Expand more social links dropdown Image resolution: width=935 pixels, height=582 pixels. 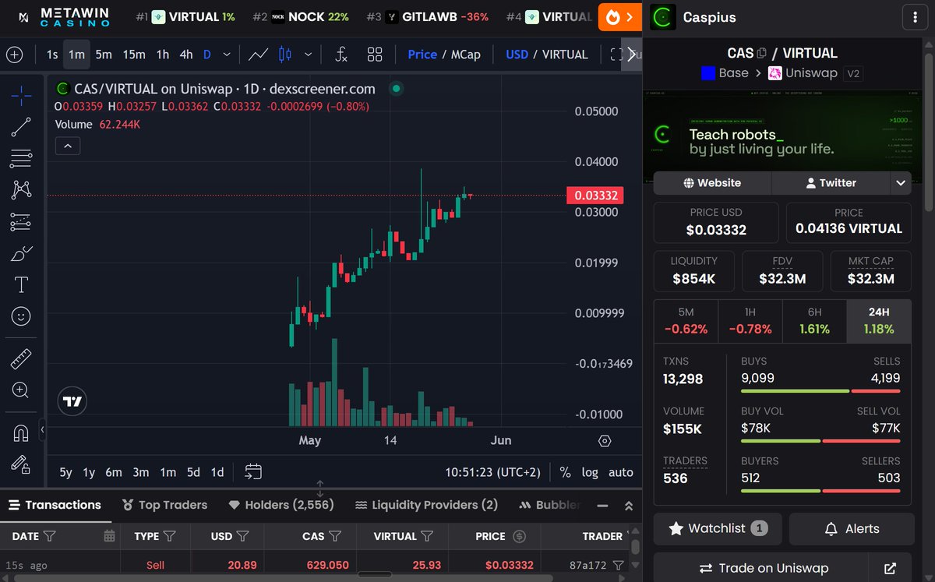click(901, 183)
